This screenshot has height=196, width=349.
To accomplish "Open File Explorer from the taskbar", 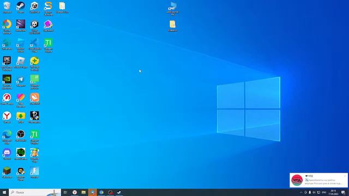I will click(x=83, y=192).
